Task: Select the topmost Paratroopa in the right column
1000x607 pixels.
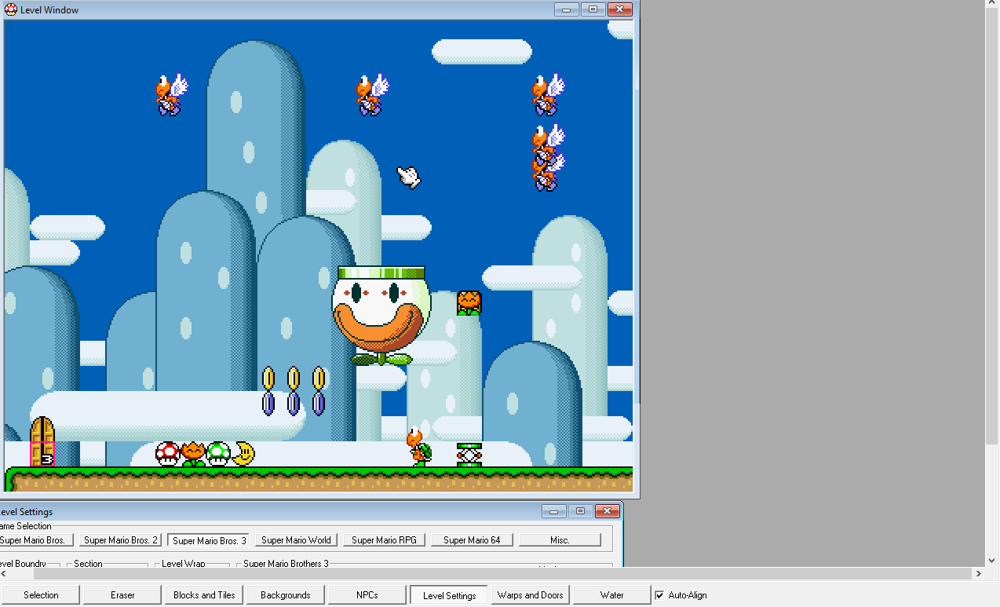Action: pyautogui.click(x=548, y=95)
